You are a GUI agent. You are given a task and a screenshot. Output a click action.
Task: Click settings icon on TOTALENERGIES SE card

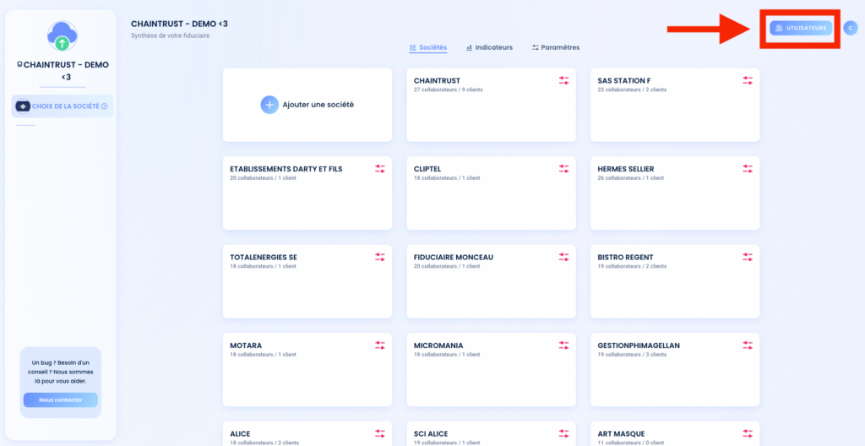point(379,258)
